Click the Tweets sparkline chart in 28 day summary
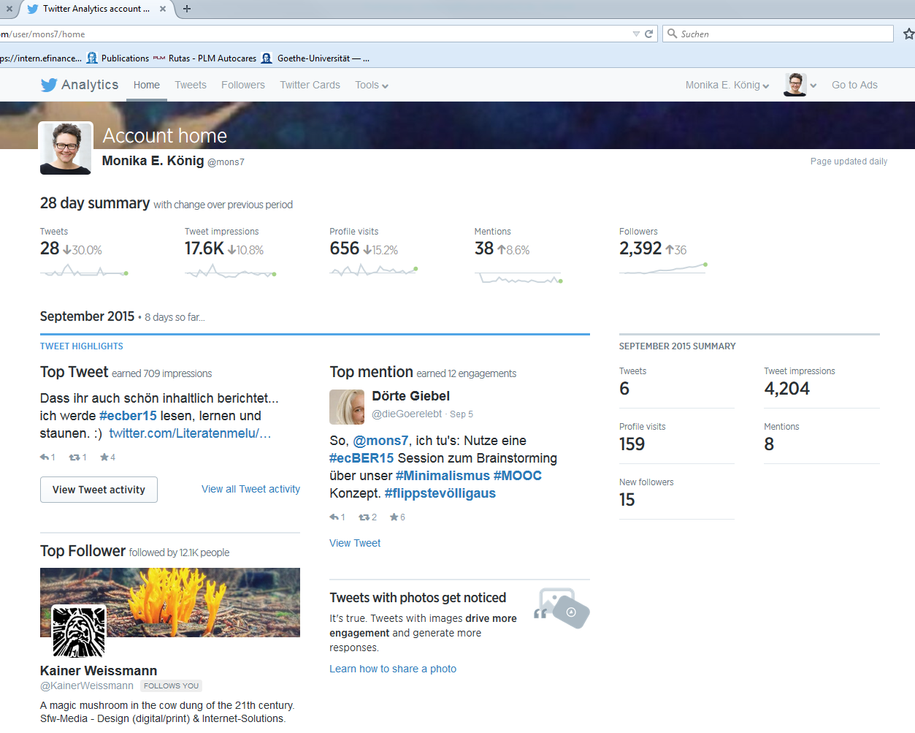 click(84, 271)
